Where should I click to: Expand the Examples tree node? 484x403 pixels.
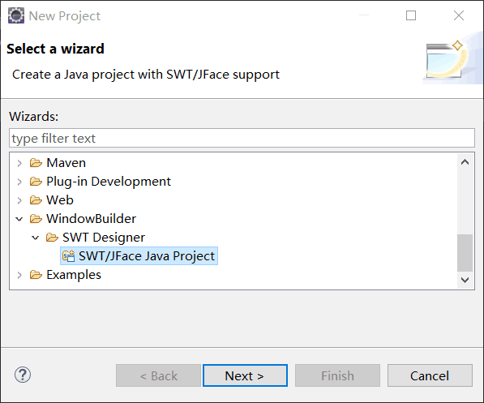(x=19, y=275)
